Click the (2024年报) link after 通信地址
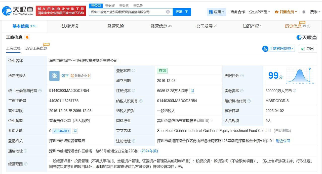 tap(149, 151)
